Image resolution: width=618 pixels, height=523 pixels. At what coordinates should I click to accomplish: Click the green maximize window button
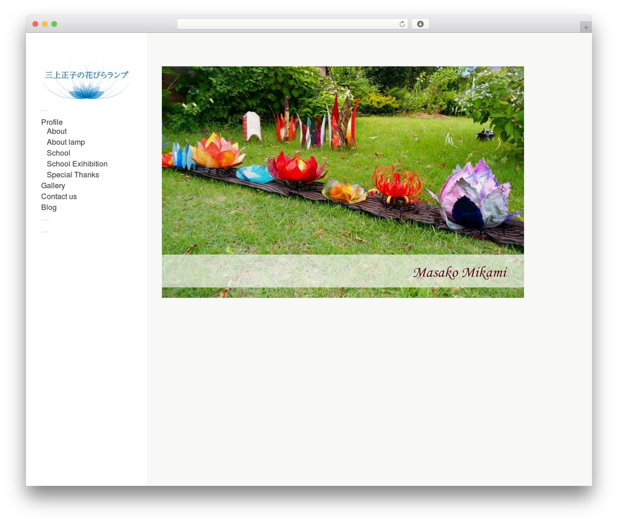click(54, 24)
